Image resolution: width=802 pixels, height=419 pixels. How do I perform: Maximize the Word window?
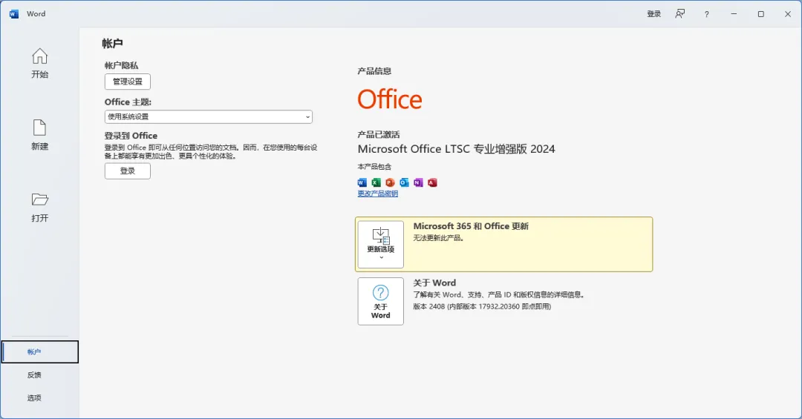coord(760,14)
